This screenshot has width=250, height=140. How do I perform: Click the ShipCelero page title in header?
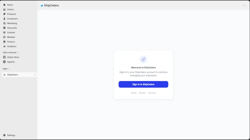pos(51,5)
